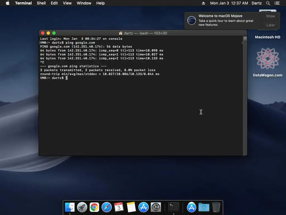286x215 pixels.
Task: Click the icmp_seq=2 ping result line
Action: point(102,58)
